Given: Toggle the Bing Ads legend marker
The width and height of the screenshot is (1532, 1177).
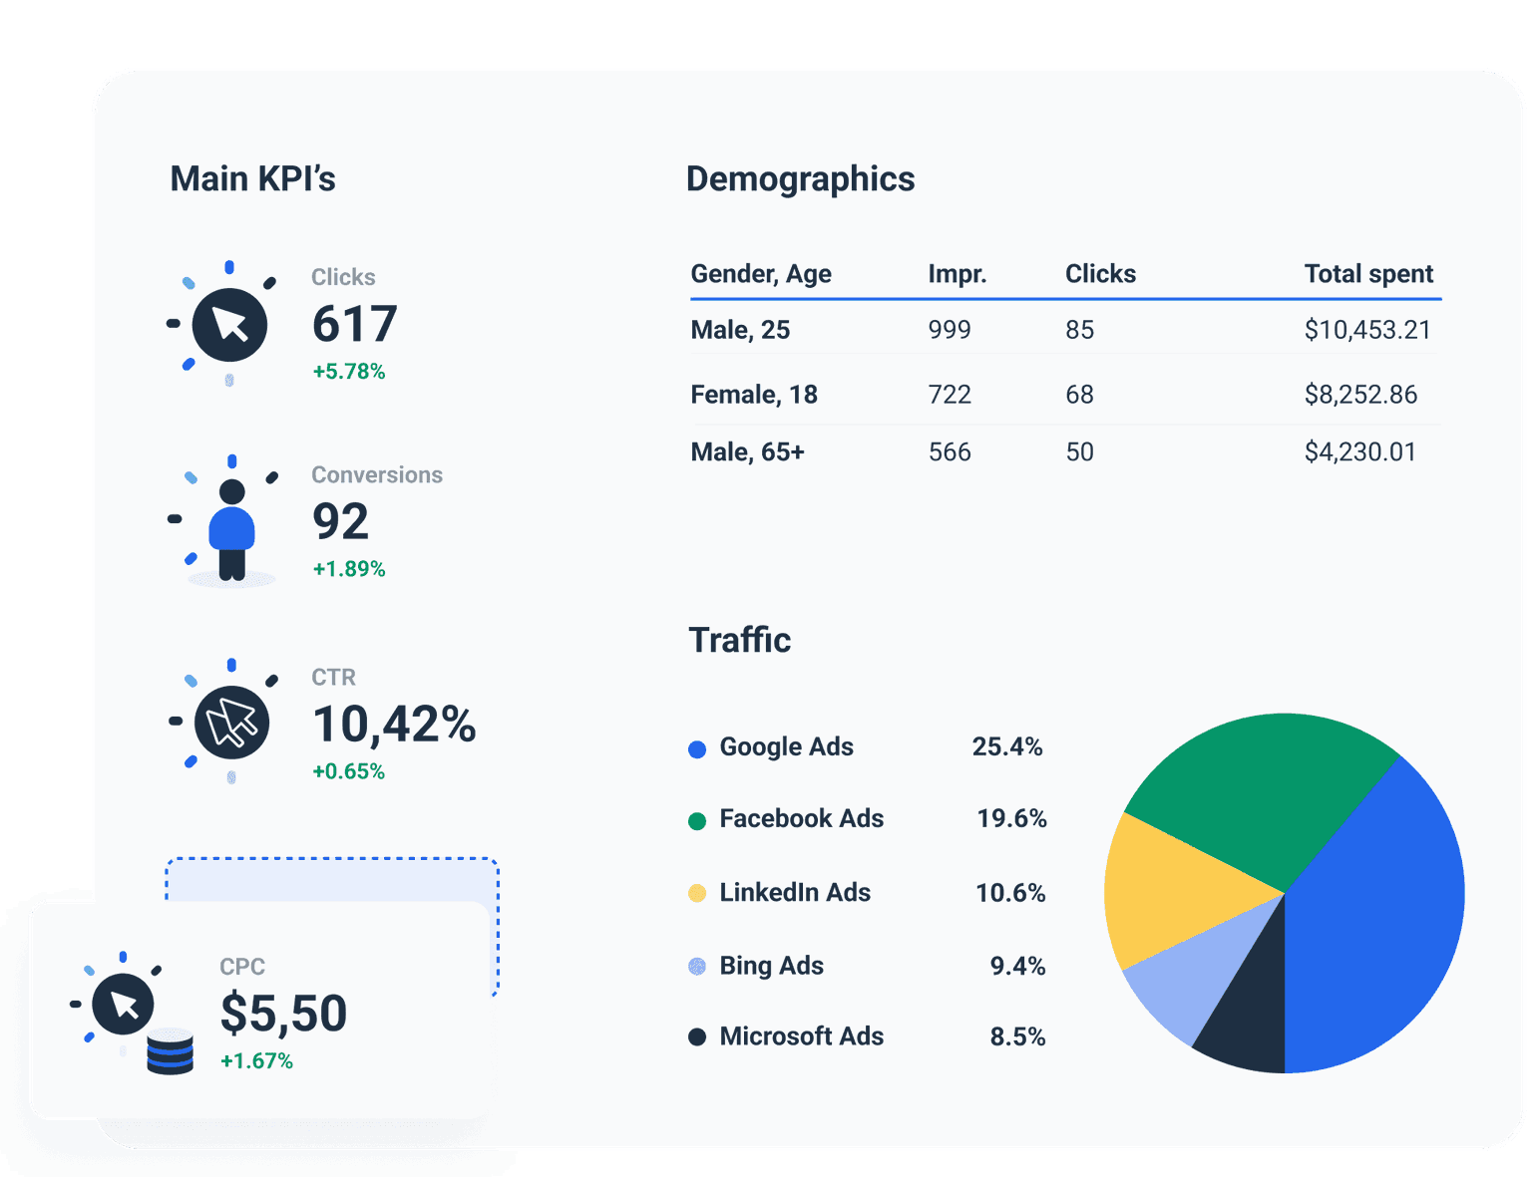Looking at the screenshot, I should 696,967.
